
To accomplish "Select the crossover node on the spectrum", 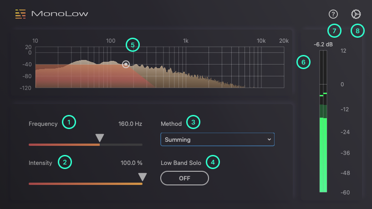I will [x=126, y=65].
